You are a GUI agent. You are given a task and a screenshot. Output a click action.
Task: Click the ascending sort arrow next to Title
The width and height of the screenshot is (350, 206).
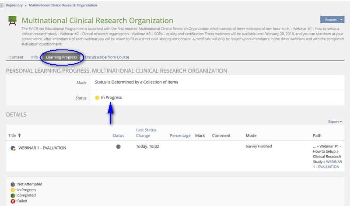click(19, 135)
